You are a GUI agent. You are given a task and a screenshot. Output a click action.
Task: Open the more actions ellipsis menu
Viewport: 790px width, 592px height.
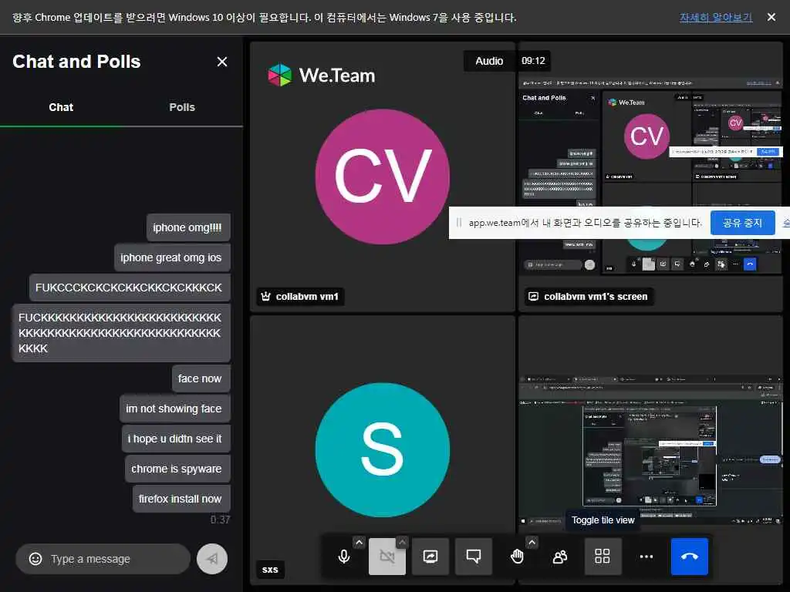tap(646, 557)
